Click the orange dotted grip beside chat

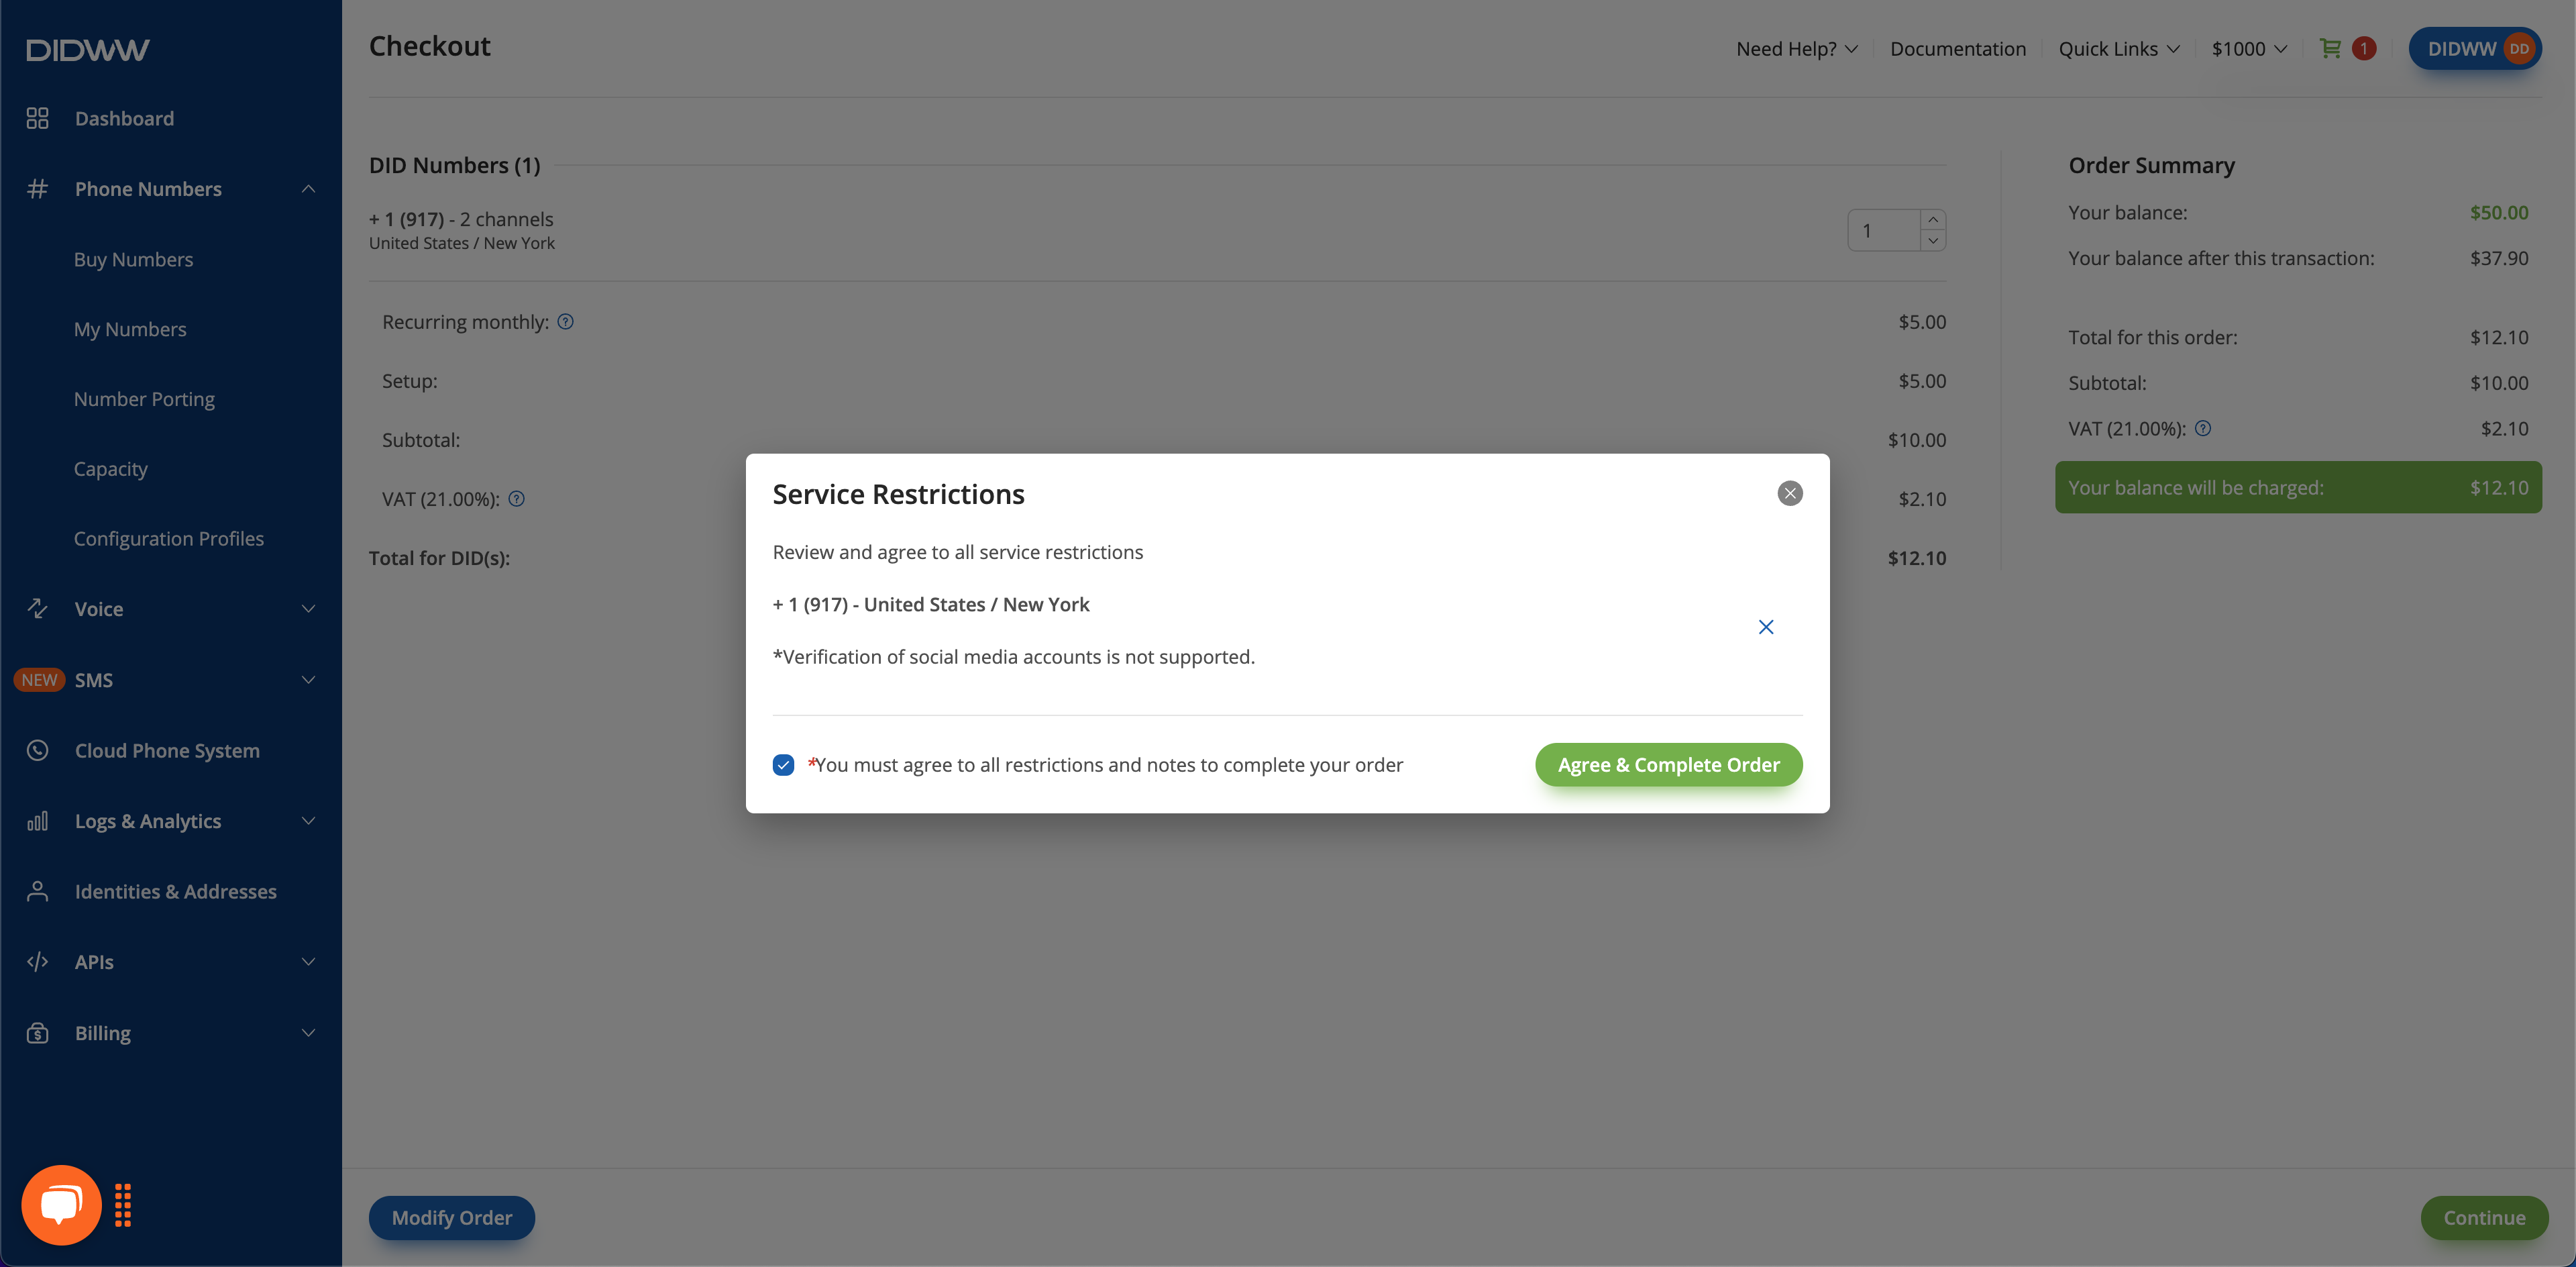point(123,1205)
